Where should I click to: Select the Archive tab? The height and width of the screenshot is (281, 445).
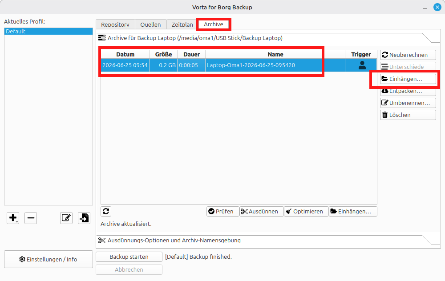214,24
